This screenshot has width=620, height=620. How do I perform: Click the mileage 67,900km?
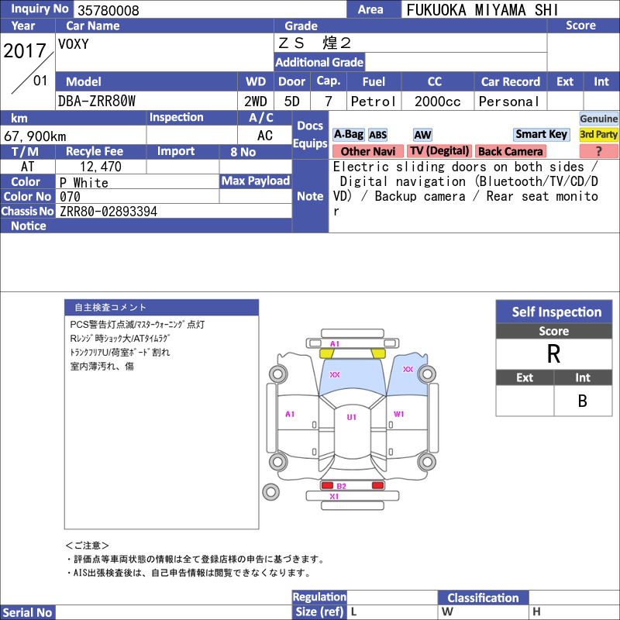click(35, 136)
